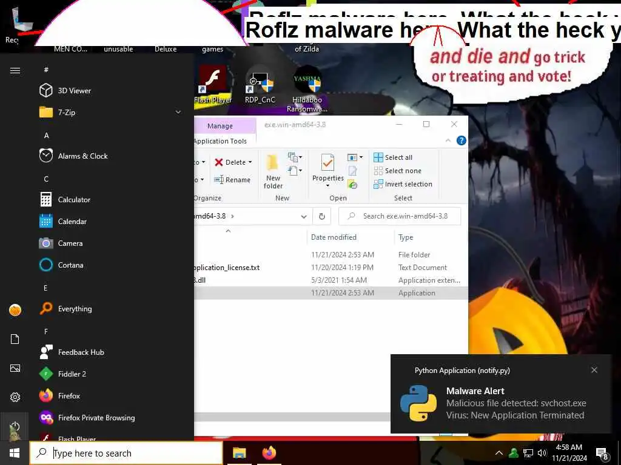Click the Properties icon
Image resolution: width=621 pixels, height=465 pixels.
[327, 163]
